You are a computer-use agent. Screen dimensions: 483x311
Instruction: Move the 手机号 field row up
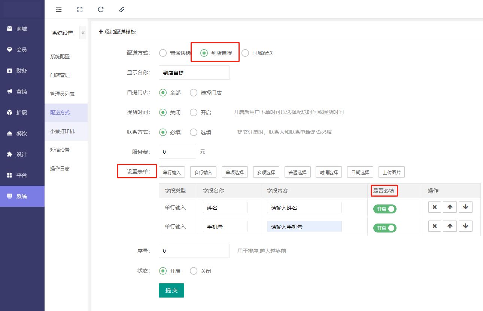pyautogui.click(x=450, y=226)
